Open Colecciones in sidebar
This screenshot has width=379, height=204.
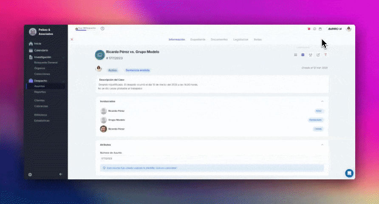click(42, 74)
